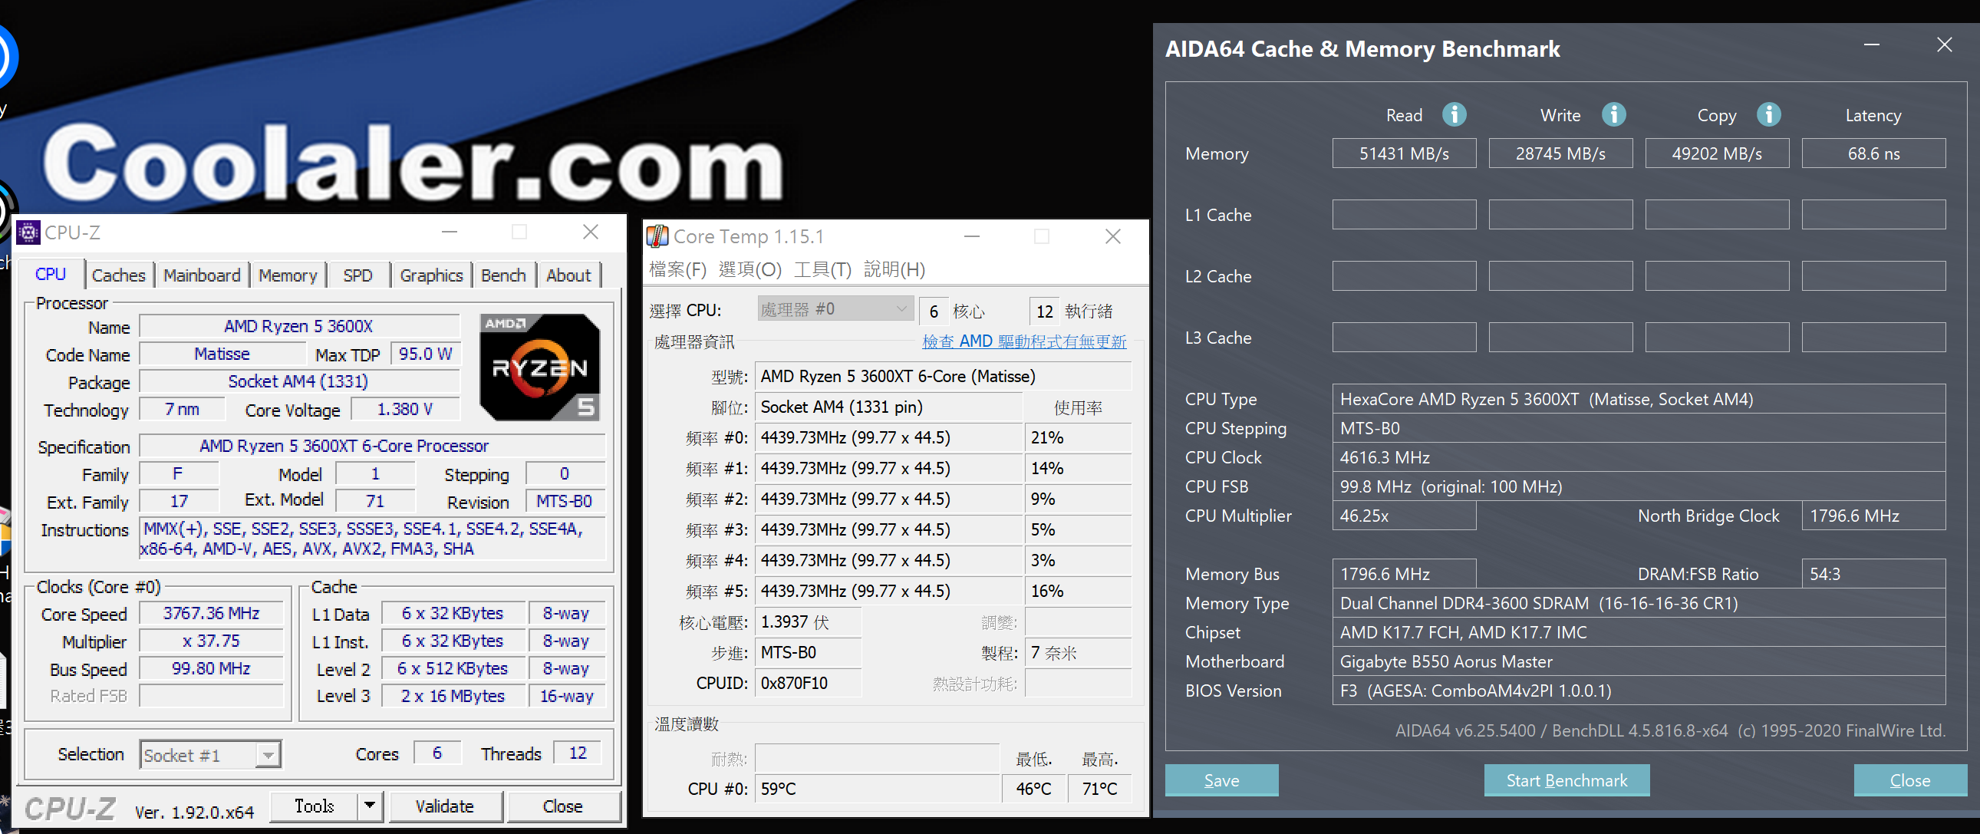
Task: Minimize the Core Temp window
Action: point(971,236)
